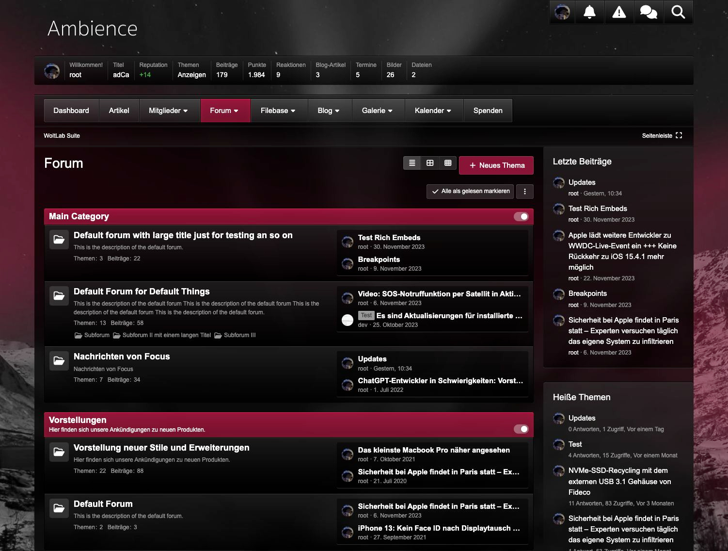Screen dimensions: 728x551
Task: Expand the Mitglieder dropdown menu
Action: [168, 111]
